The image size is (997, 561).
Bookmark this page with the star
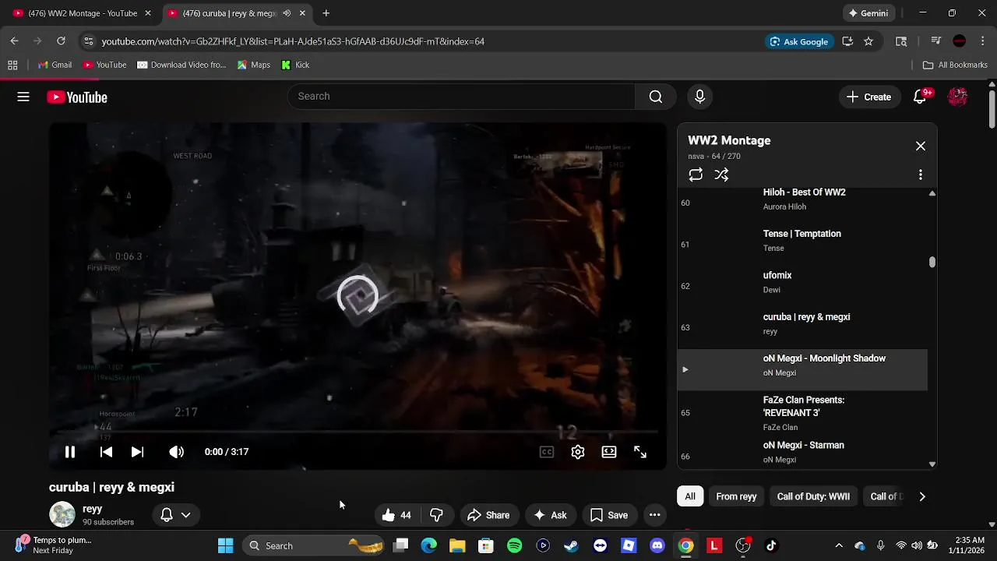pos(868,41)
